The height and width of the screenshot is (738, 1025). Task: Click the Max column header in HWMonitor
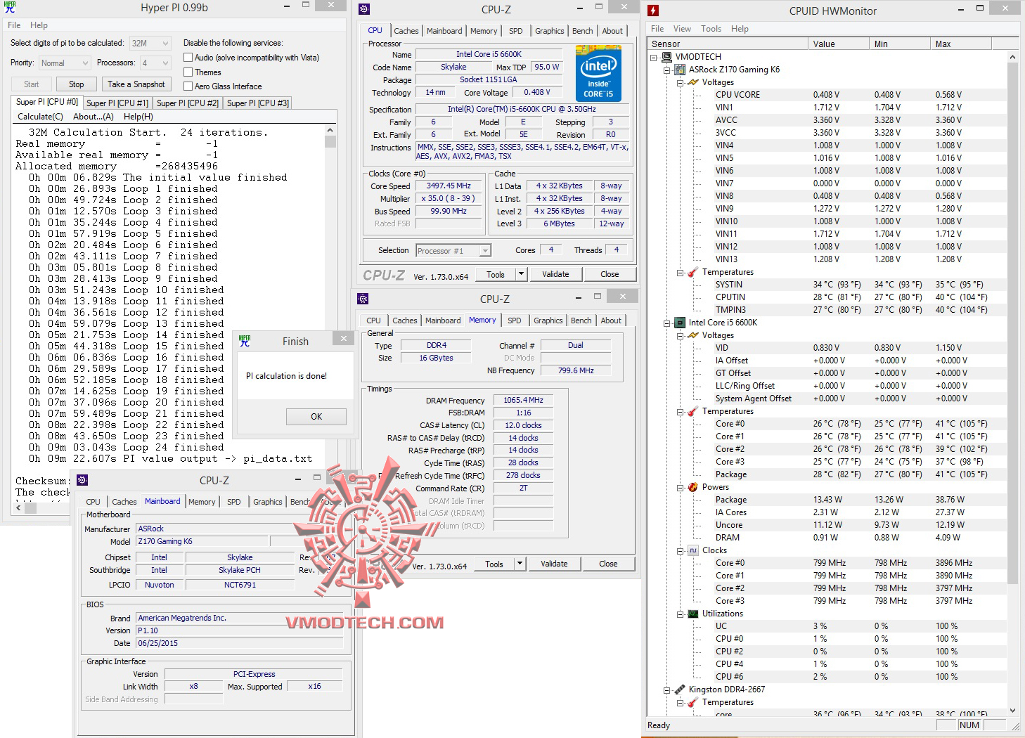(x=960, y=44)
